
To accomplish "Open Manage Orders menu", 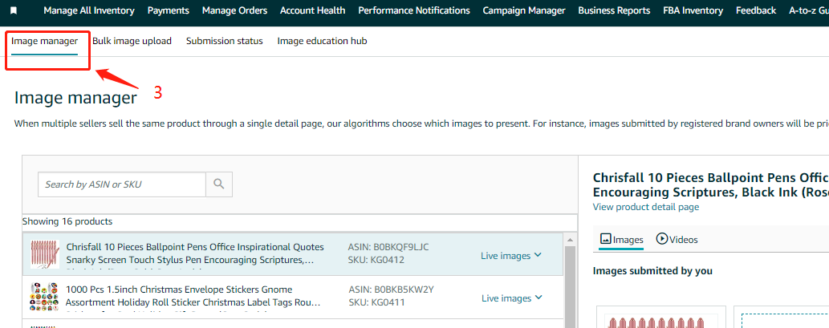I will [235, 10].
